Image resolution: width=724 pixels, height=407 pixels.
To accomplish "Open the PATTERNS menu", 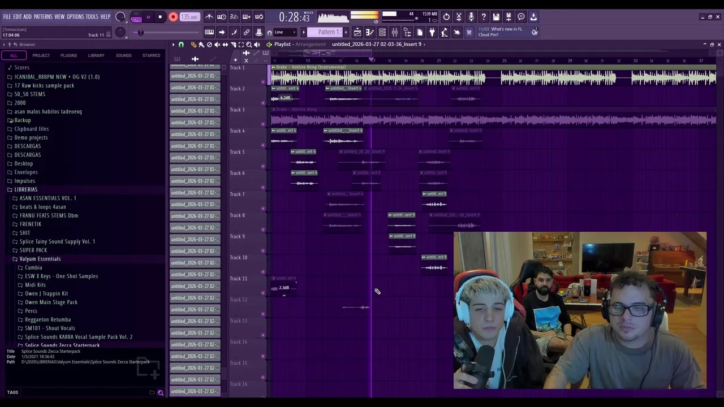I will point(43,17).
